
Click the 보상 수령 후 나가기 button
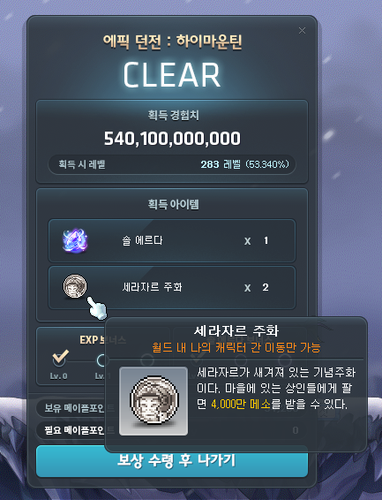(172, 461)
